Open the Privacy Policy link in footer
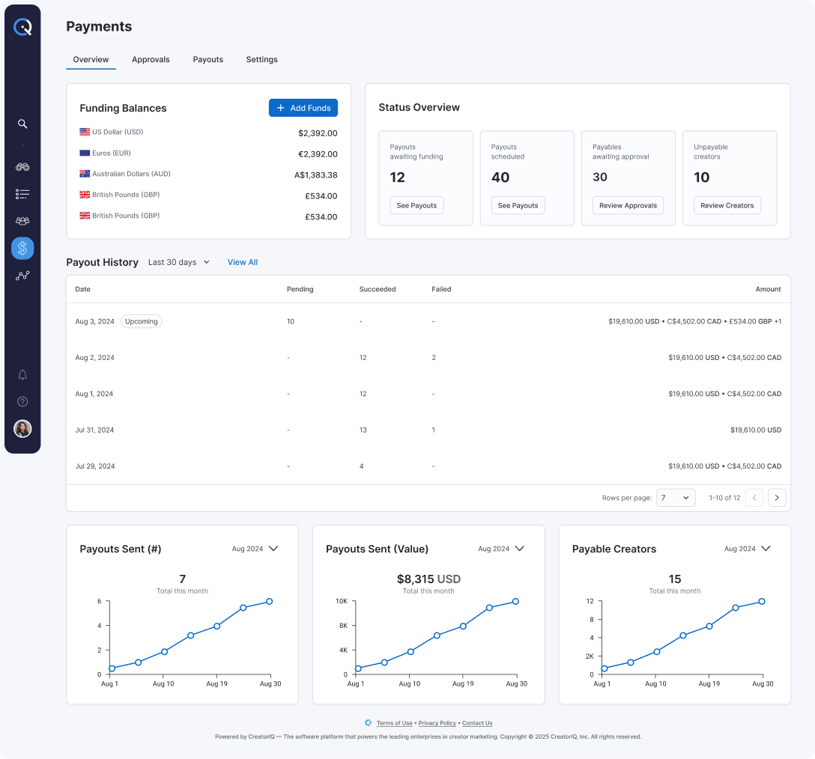815x759 pixels. point(437,723)
